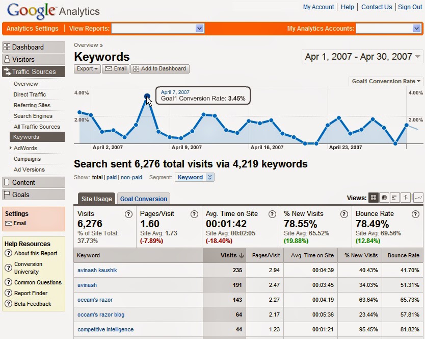Click the Overview breadcrumb link
This screenshot has height=339, width=425.
pos(86,45)
